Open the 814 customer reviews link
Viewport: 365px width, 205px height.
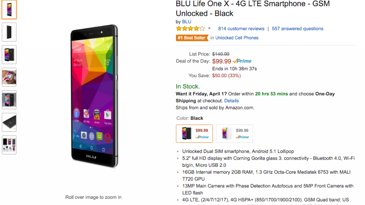click(x=241, y=29)
